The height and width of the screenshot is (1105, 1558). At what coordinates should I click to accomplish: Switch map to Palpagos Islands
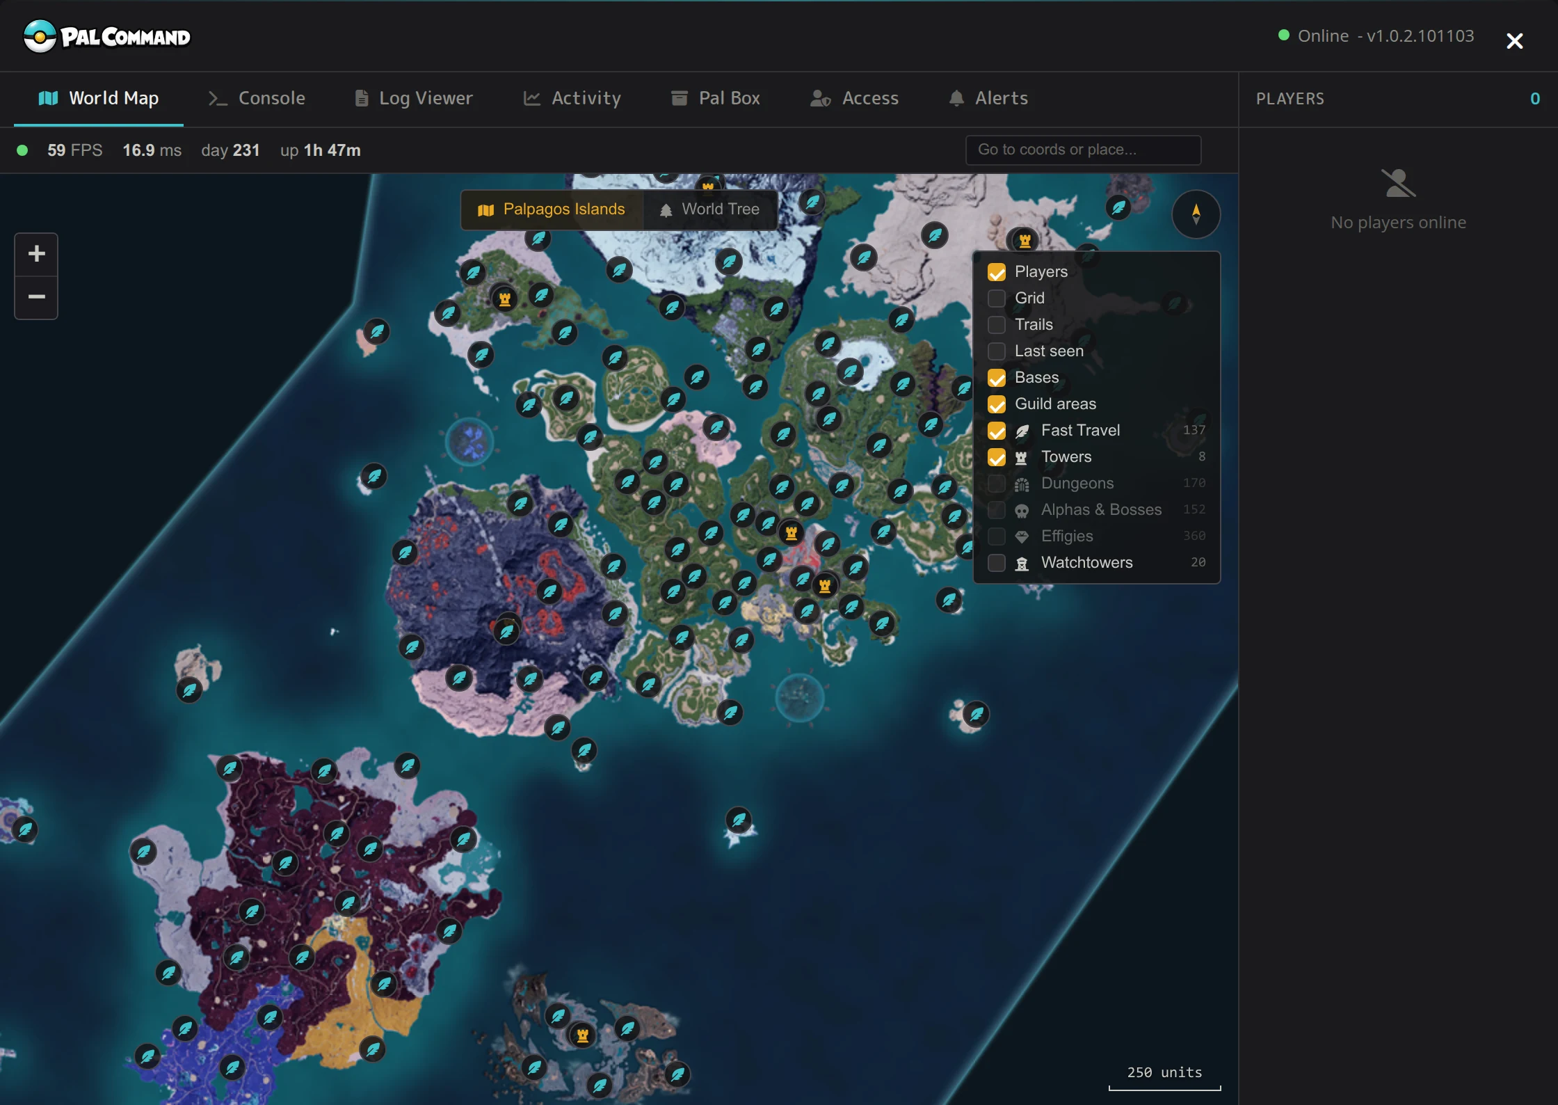[552, 209]
